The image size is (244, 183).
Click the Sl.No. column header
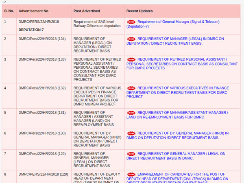[9, 11]
